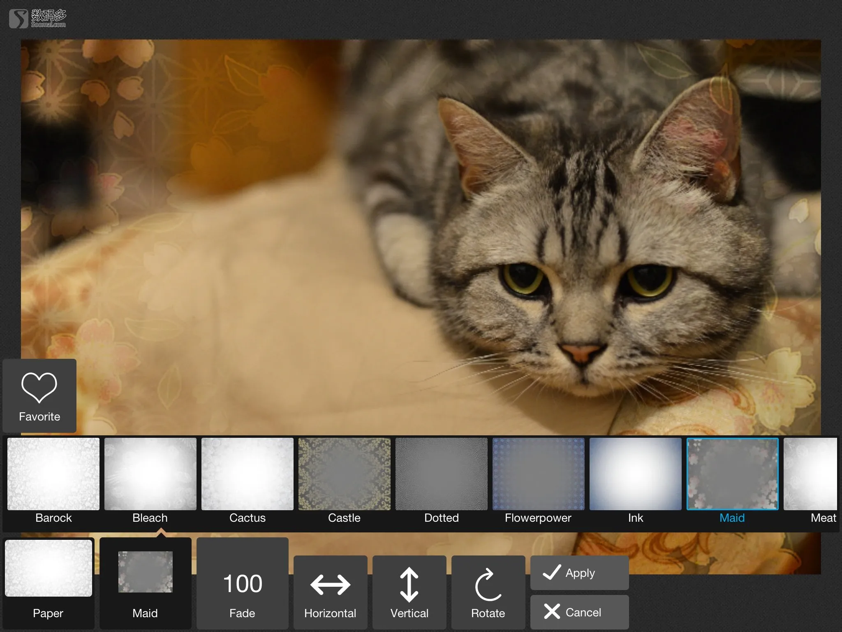
Task: Apply the Dotted overlay thumbnail
Action: click(442, 474)
